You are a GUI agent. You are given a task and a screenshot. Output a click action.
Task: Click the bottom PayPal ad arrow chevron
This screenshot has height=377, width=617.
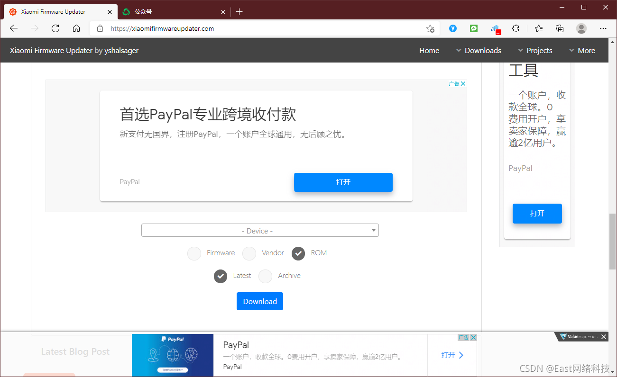pos(461,355)
